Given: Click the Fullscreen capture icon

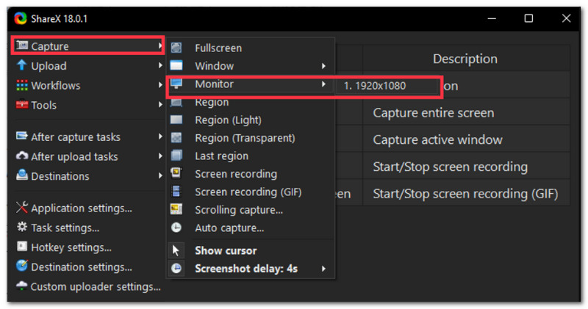Looking at the screenshot, I should tap(176, 48).
